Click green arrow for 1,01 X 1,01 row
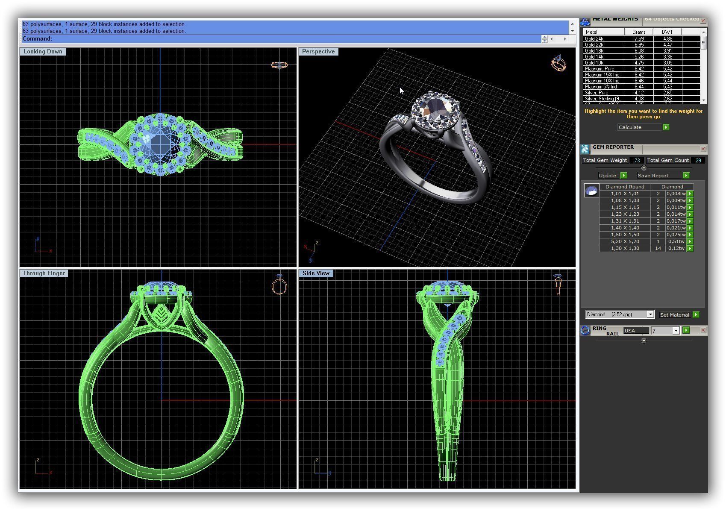The height and width of the screenshot is (511, 726). [690, 194]
